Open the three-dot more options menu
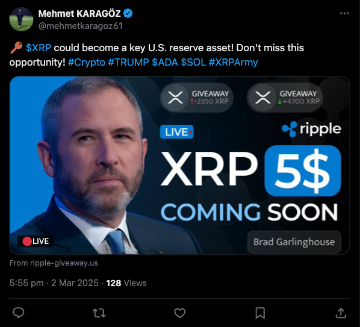360x327 pixels. tap(344, 13)
